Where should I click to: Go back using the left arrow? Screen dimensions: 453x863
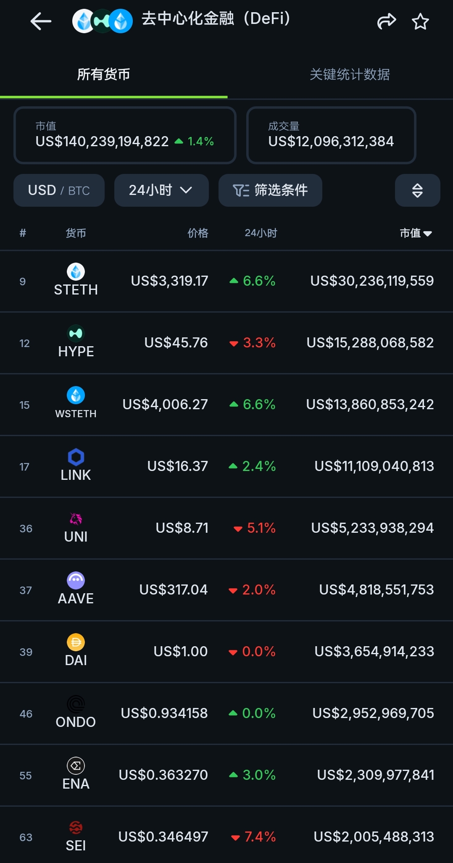[x=41, y=21]
